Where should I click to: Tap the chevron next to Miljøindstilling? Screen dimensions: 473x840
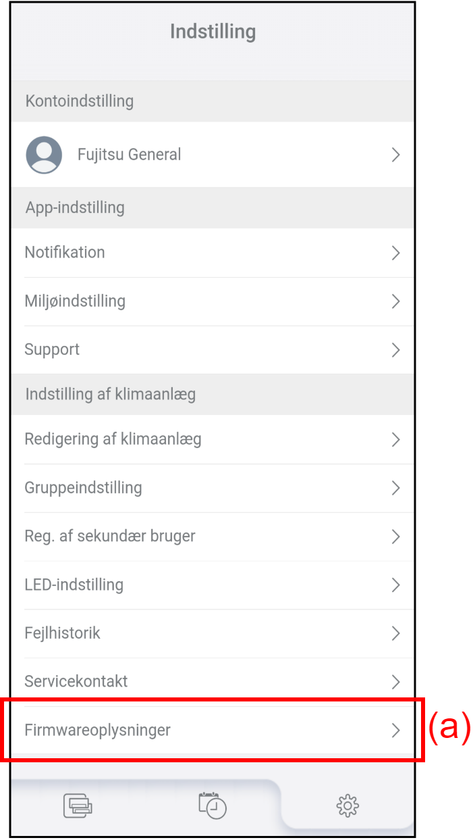click(396, 301)
